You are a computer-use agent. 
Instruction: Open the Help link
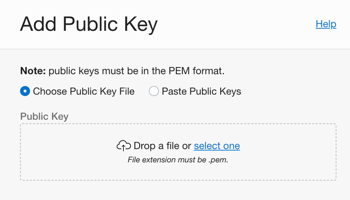pyautogui.click(x=326, y=24)
